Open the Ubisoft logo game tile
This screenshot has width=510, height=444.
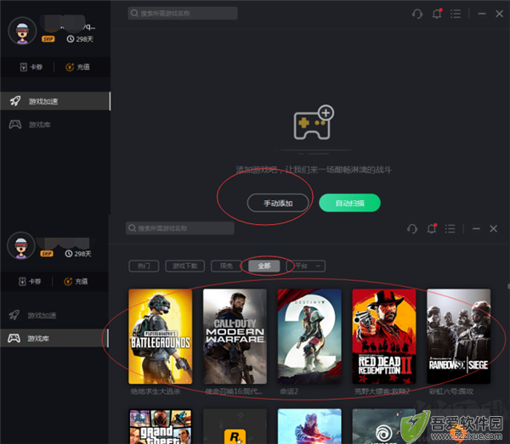tap(384, 426)
